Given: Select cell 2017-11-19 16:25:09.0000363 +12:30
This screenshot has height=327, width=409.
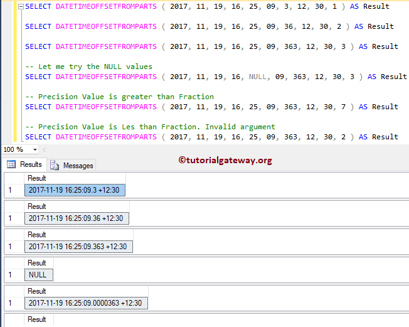Looking at the screenshot, I should (x=86, y=303).
